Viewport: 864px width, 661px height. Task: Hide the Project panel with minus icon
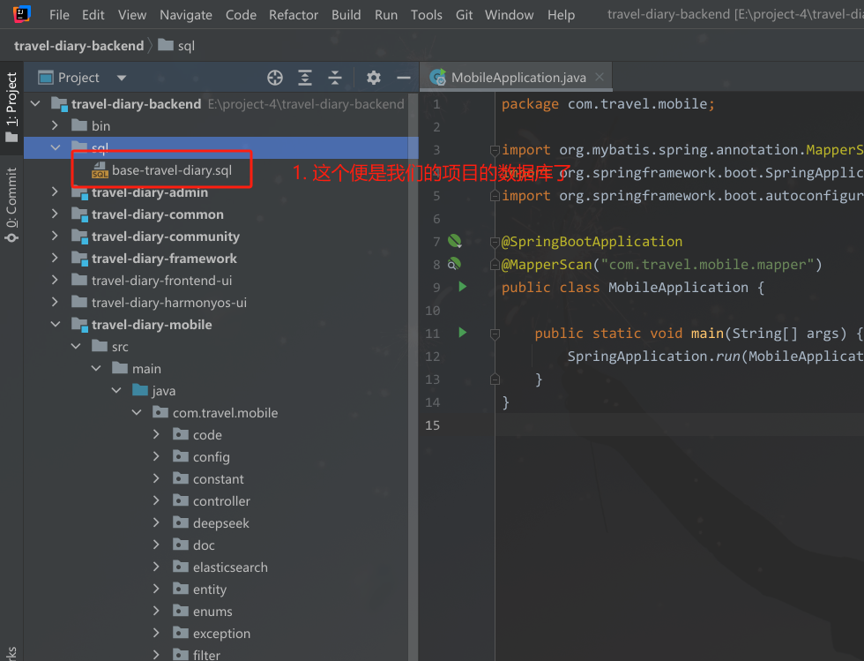pos(404,78)
